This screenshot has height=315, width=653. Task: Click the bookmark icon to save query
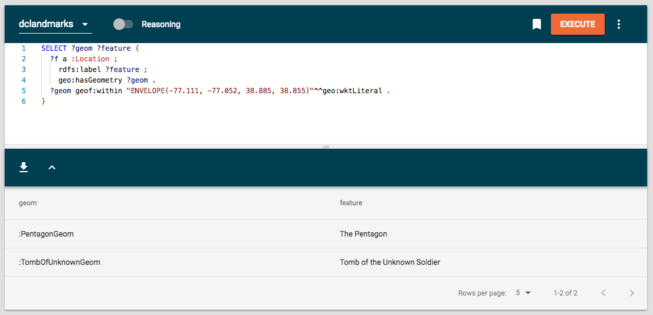[536, 24]
